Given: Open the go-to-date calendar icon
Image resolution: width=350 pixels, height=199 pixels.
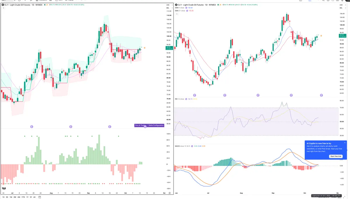Looking at the screenshot, I should tap(39, 197).
